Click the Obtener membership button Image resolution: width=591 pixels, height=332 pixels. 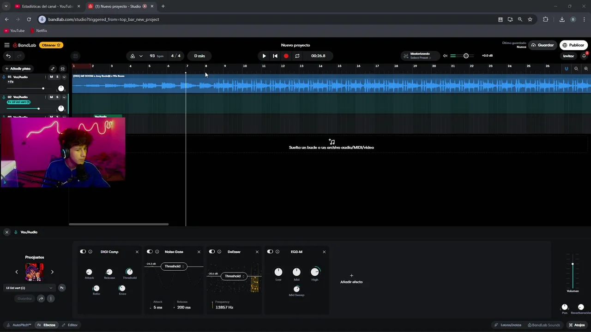pos(51,45)
